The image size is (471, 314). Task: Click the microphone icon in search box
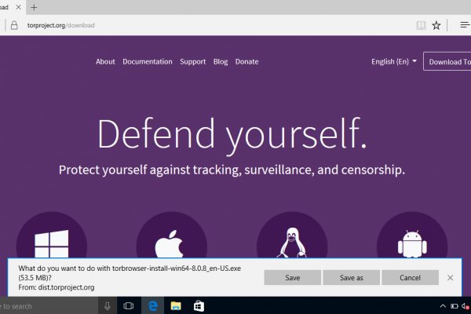click(107, 306)
